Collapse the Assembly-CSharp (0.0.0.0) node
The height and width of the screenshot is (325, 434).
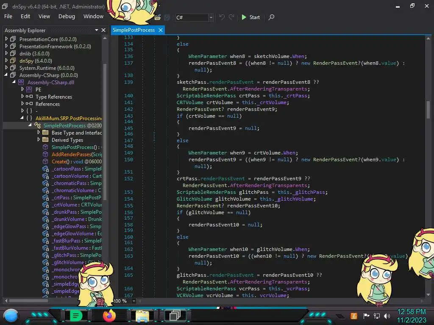6,75
